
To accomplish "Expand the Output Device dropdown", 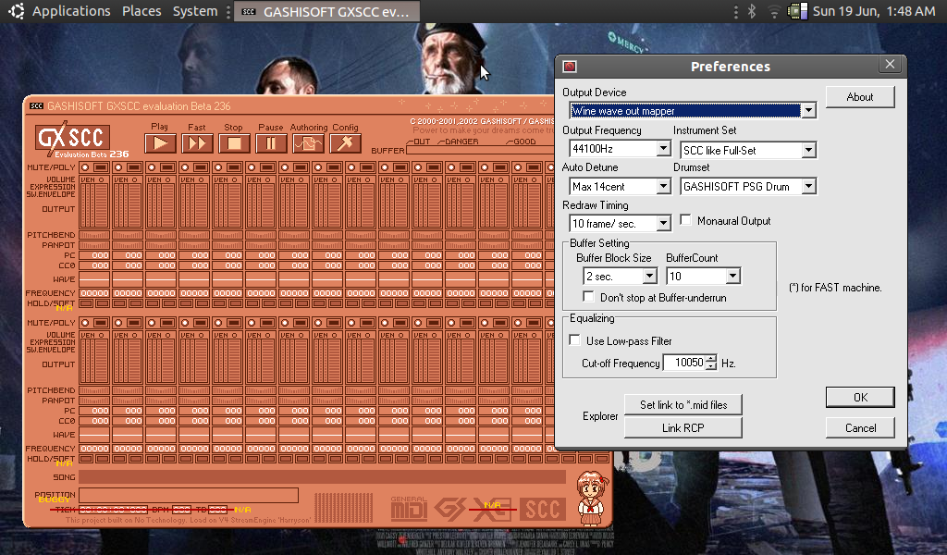I will [807, 111].
